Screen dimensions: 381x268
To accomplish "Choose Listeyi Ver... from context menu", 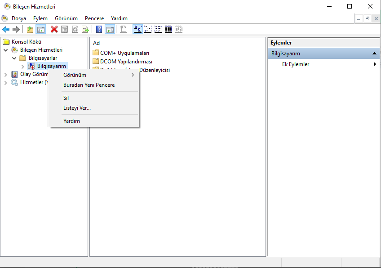I will (94, 108).
